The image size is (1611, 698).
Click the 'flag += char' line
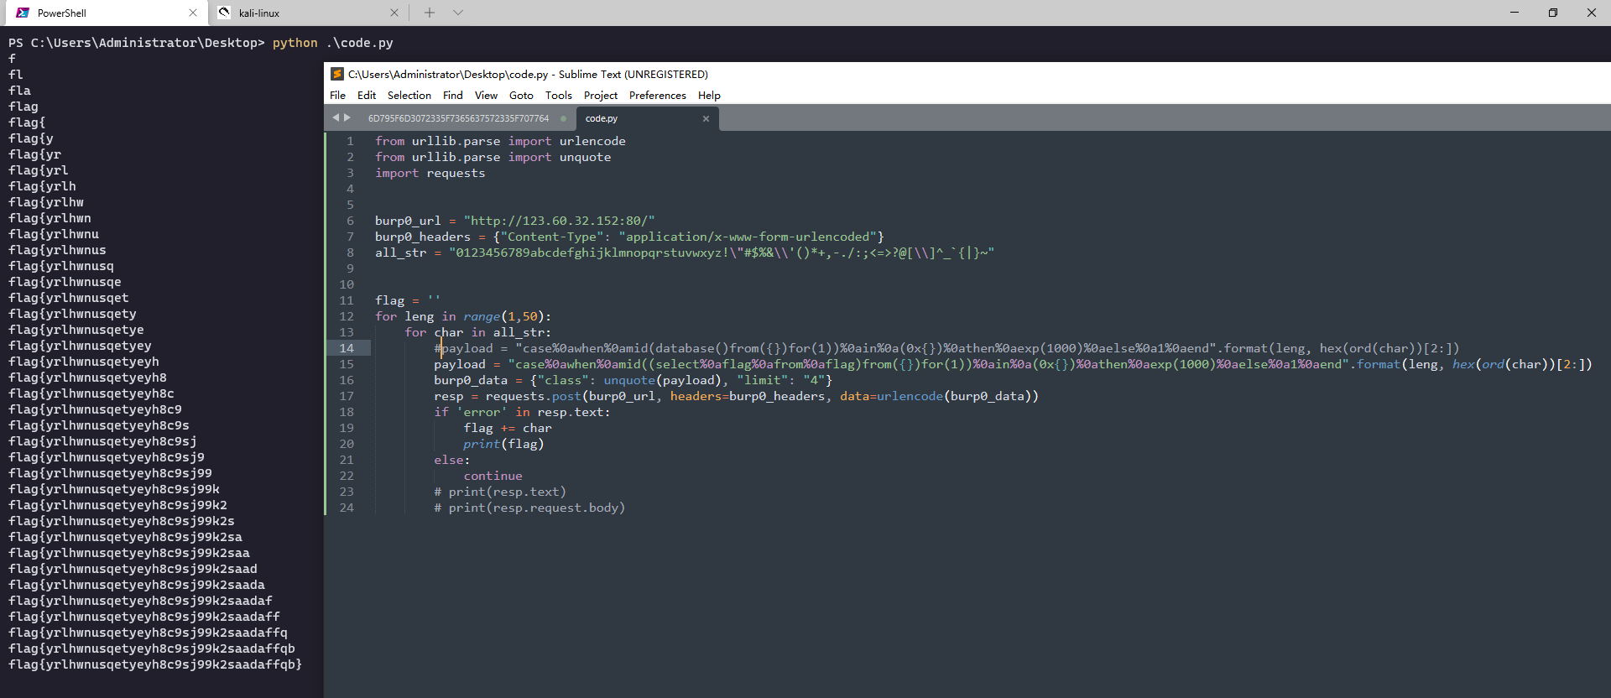pos(508,428)
